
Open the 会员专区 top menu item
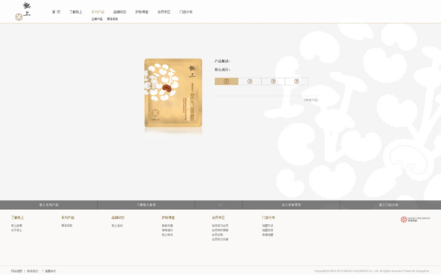pos(164,12)
